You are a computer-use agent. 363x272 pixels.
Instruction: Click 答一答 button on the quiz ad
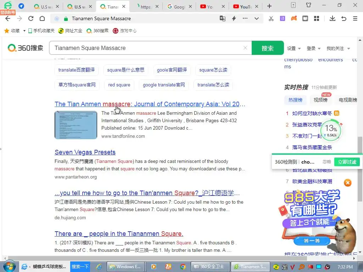pyautogui.click(x=312, y=241)
